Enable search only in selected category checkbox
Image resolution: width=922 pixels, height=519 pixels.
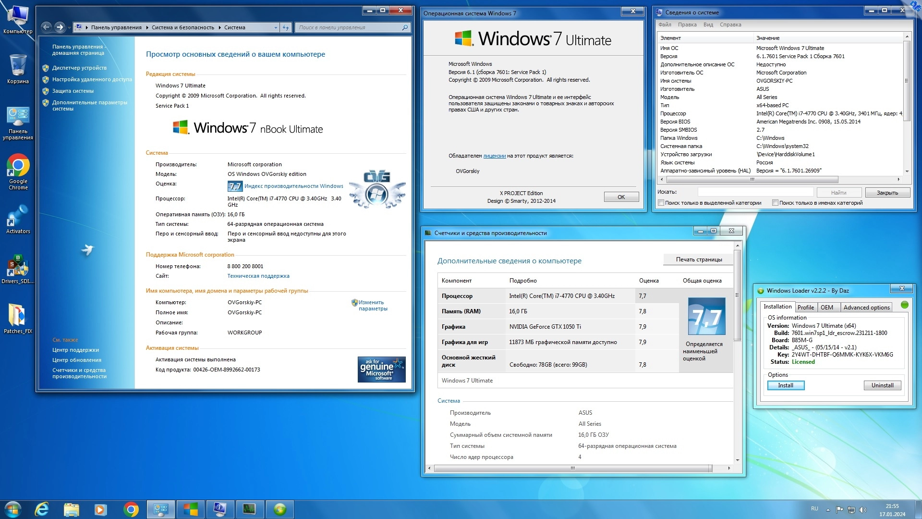coord(661,203)
